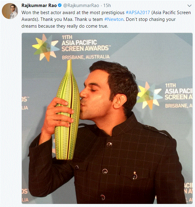Follow the #Newton hashtag

point(114,19)
